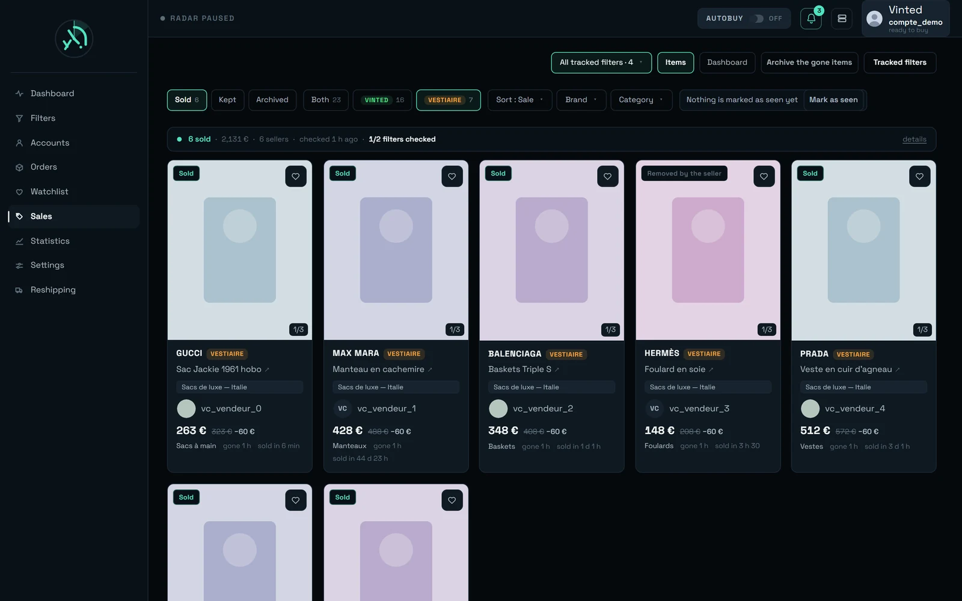Viewport: 962px width, 601px height.
Task: Open Dashboard in sidebar
Action: tap(74, 94)
